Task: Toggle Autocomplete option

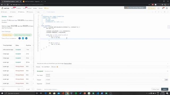Action: 51,12
